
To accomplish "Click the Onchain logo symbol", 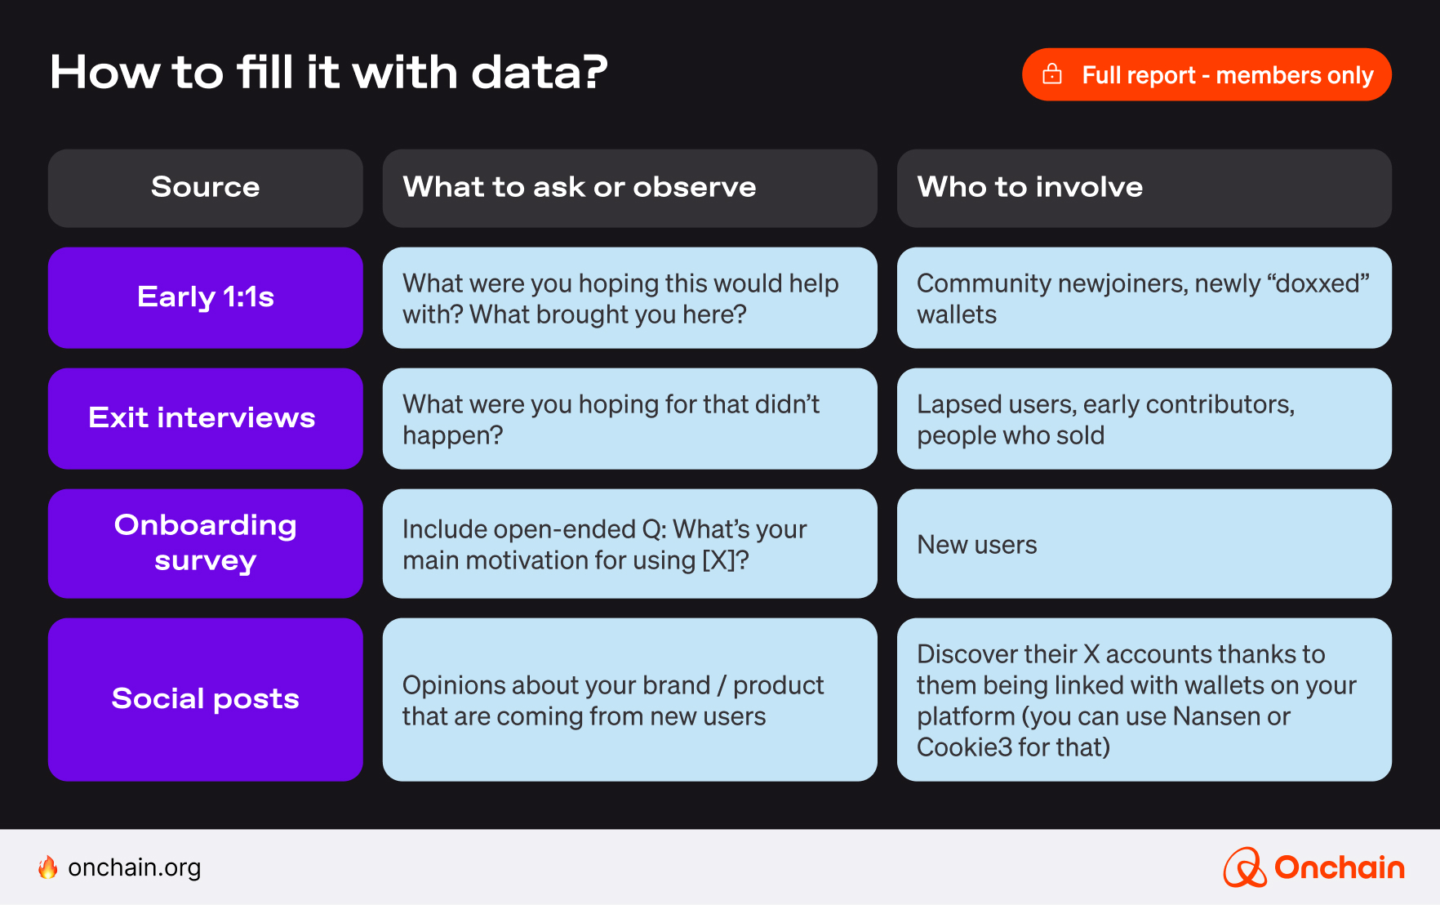I will click(x=1244, y=867).
